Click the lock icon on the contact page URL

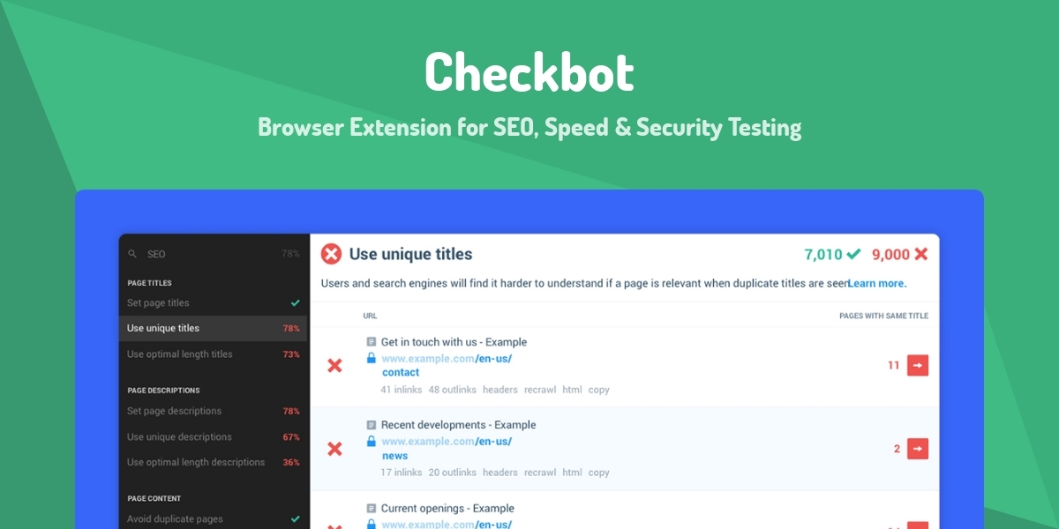point(372,358)
